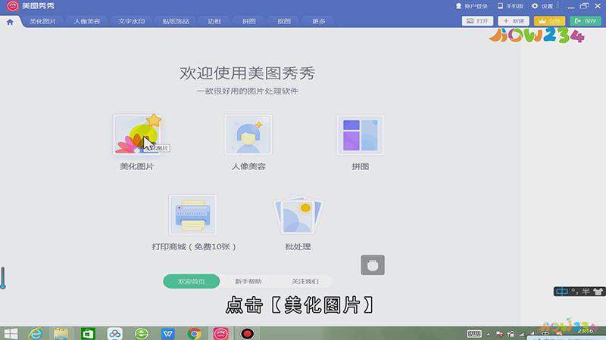Open 手机版 mobile version
Viewport: 606px width, 340px height.
click(x=511, y=6)
